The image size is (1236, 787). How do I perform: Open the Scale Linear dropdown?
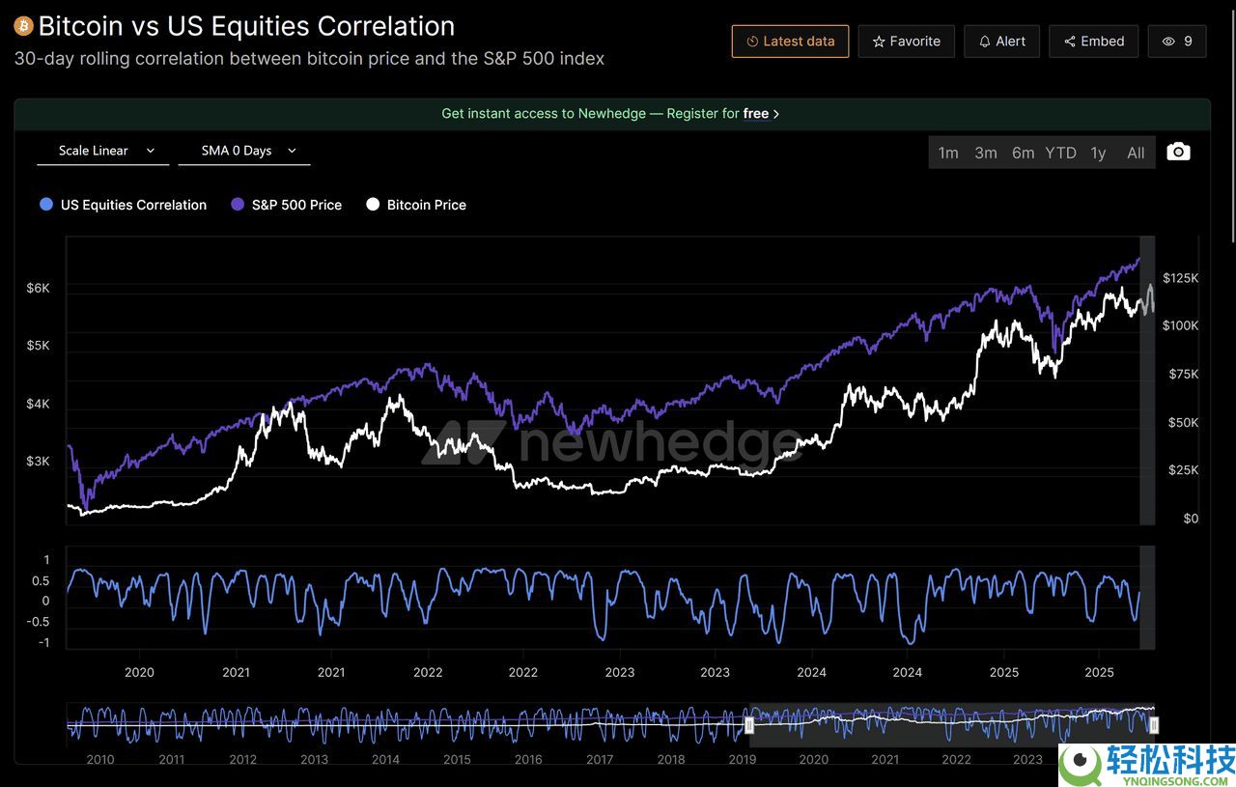coord(103,151)
